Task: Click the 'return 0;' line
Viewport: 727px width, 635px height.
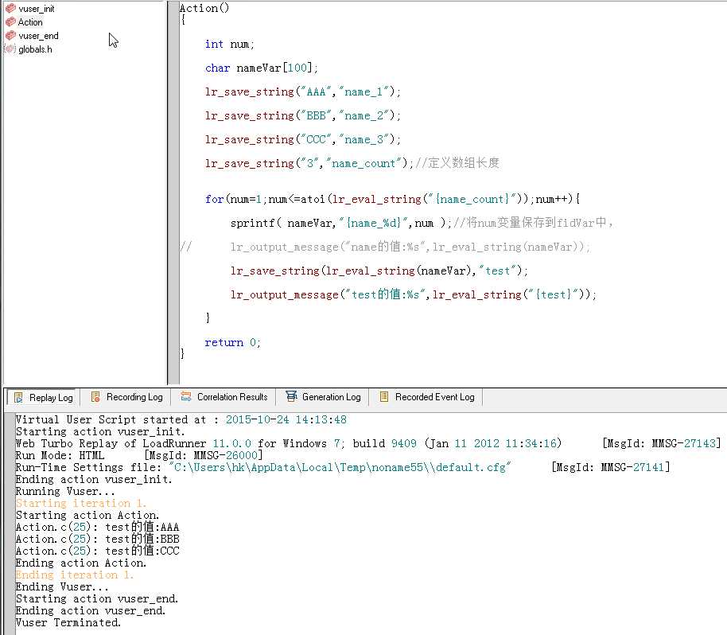Action: point(233,343)
